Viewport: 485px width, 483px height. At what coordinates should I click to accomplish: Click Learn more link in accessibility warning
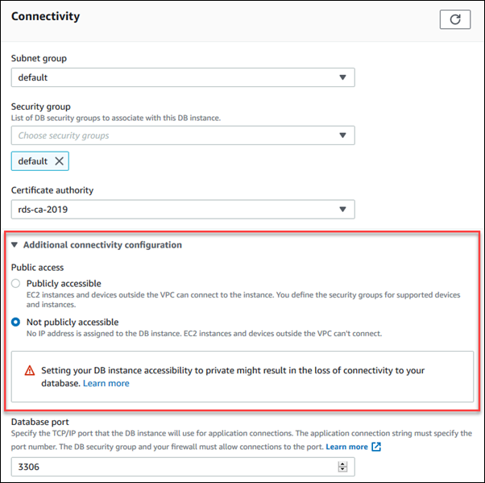click(x=106, y=383)
